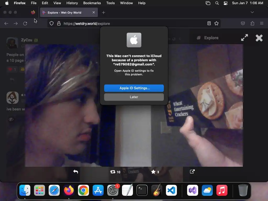This screenshot has width=268, height=201.
Task: Open the Edit menu
Action: (x=45, y=3)
